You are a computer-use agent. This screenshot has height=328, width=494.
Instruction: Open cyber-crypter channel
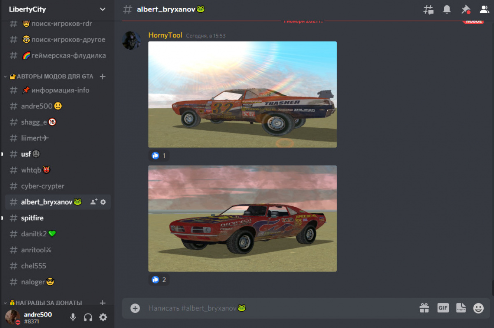[58, 186]
